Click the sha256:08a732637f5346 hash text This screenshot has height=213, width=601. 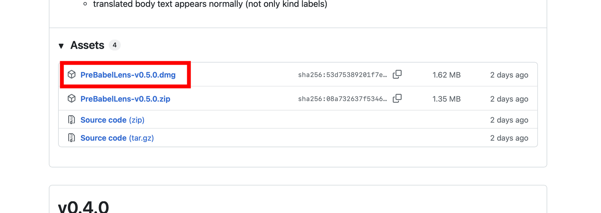[x=342, y=99]
